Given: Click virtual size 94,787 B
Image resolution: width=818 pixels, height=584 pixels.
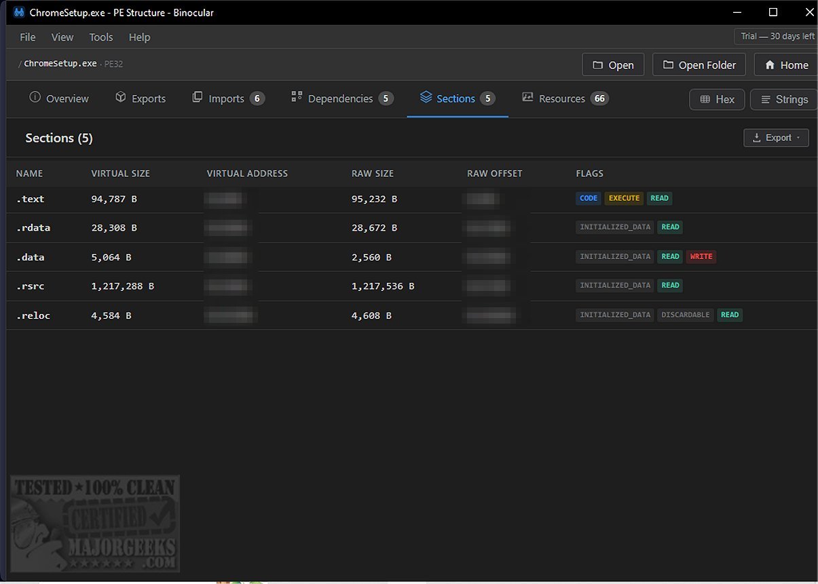Looking at the screenshot, I should coord(114,199).
